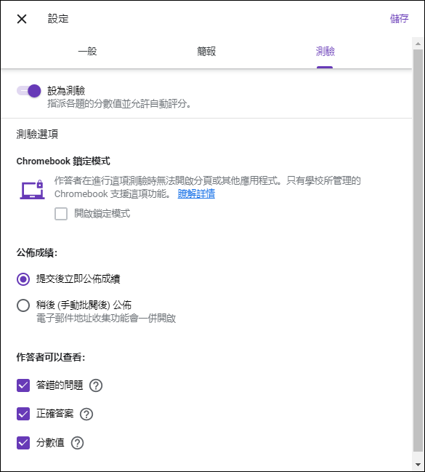This screenshot has width=425, height=472.
Task: Click the 公佈成績: label
Action: pos(37,253)
